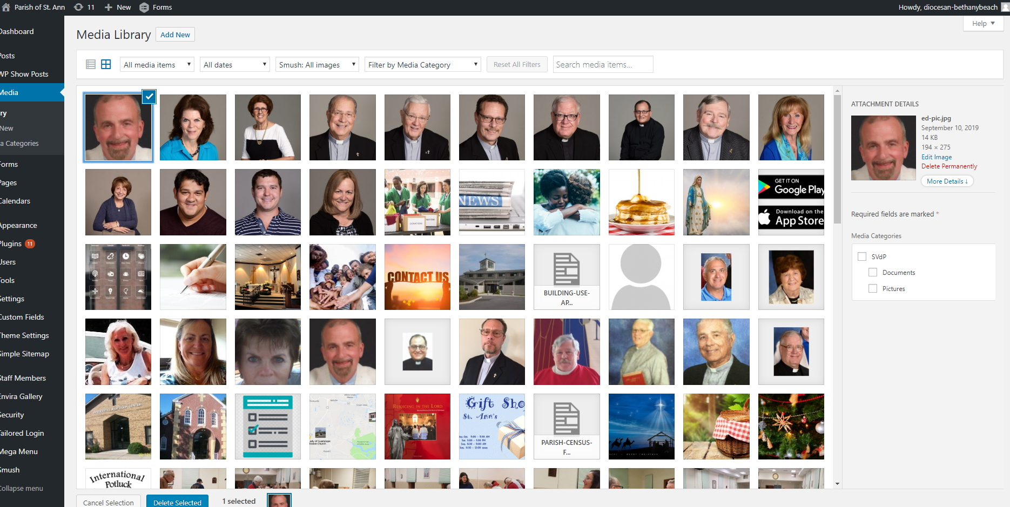Switch to list view icon
1010x507 pixels.
[x=91, y=64]
